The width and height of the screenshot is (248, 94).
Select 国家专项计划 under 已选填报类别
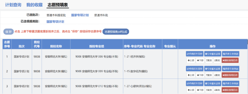point(55,22)
